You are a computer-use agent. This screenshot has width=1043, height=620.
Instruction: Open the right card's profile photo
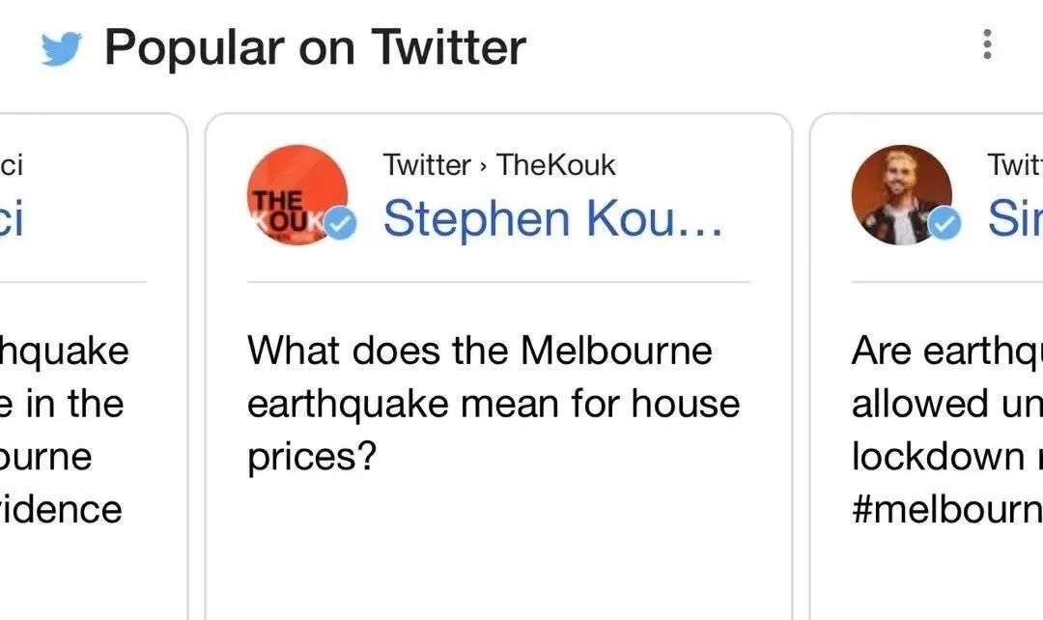coord(900,193)
